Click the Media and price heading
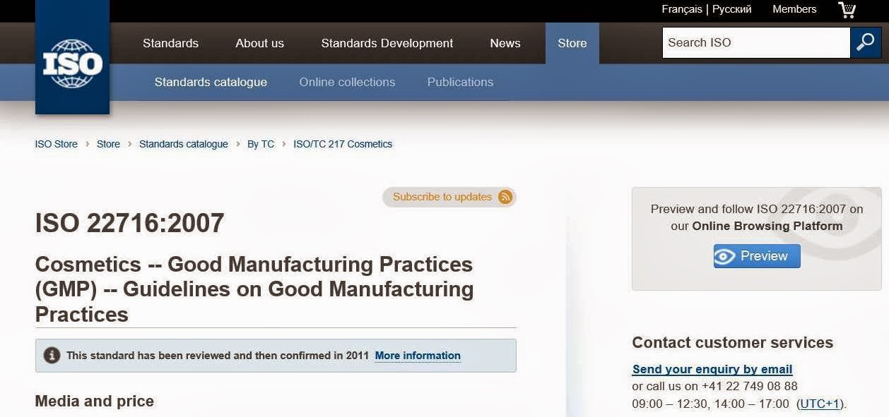Image resolution: width=889 pixels, height=417 pixels. pyautogui.click(x=95, y=401)
